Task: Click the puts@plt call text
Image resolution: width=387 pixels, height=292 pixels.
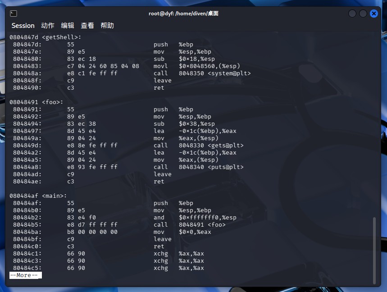Action: click(226, 167)
